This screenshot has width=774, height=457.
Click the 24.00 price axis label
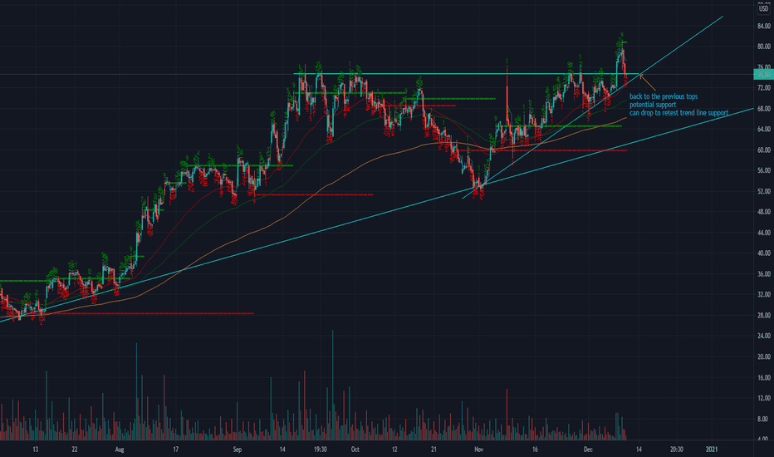pos(763,336)
